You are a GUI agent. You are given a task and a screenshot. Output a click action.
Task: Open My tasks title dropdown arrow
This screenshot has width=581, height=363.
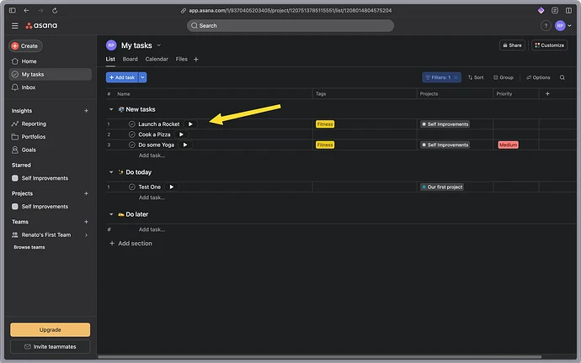pos(159,45)
